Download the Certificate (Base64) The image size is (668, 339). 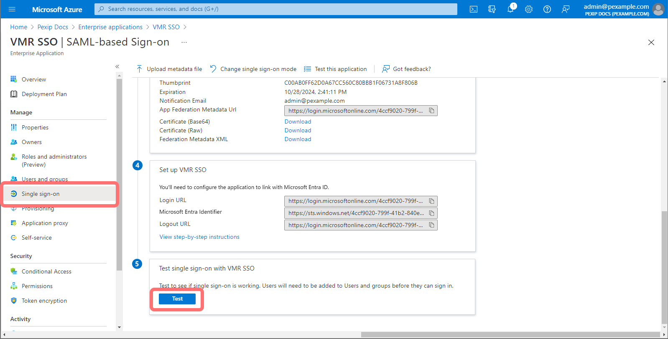coord(298,121)
